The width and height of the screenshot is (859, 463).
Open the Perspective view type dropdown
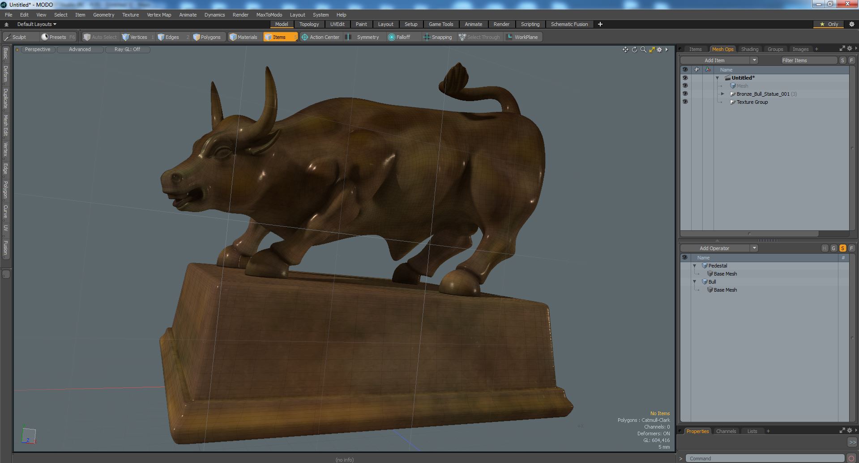click(38, 50)
